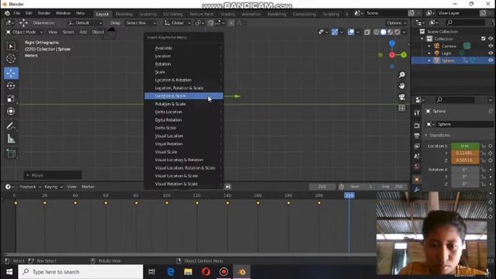
Task: Open the Output properties tab icon
Action: [x=417, y=136]
